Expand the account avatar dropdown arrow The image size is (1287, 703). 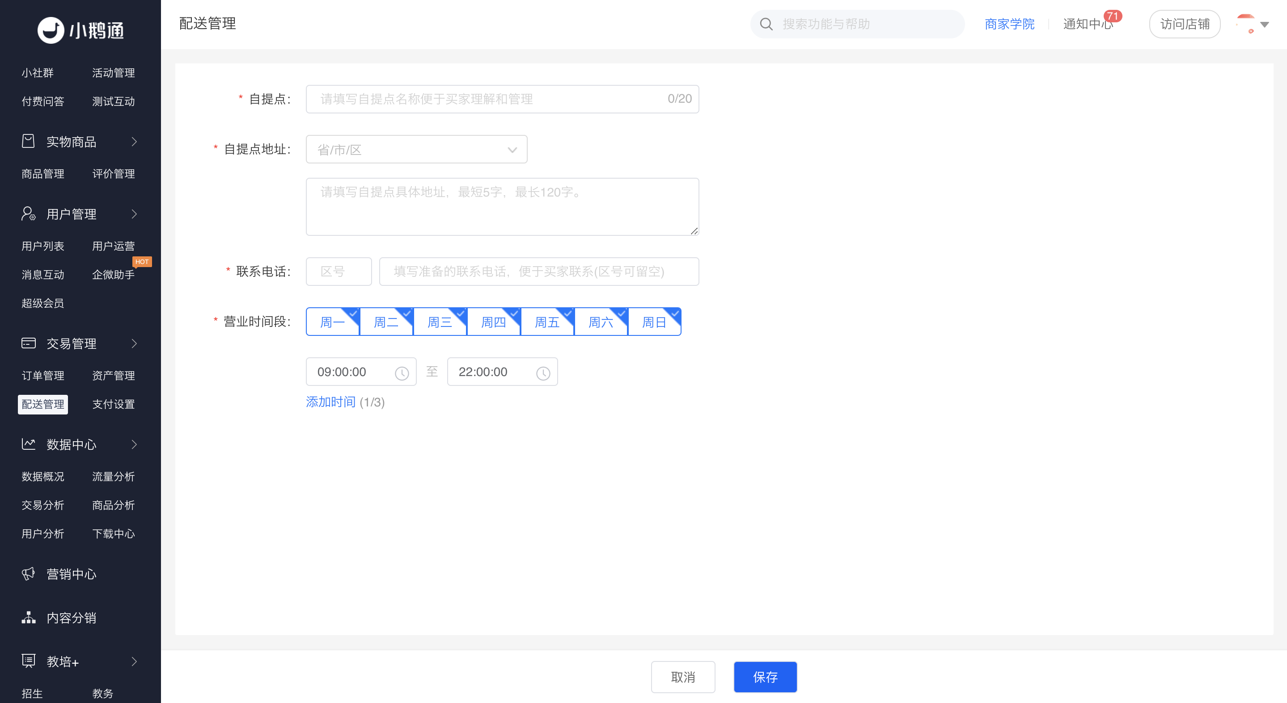click(1265, 25)
